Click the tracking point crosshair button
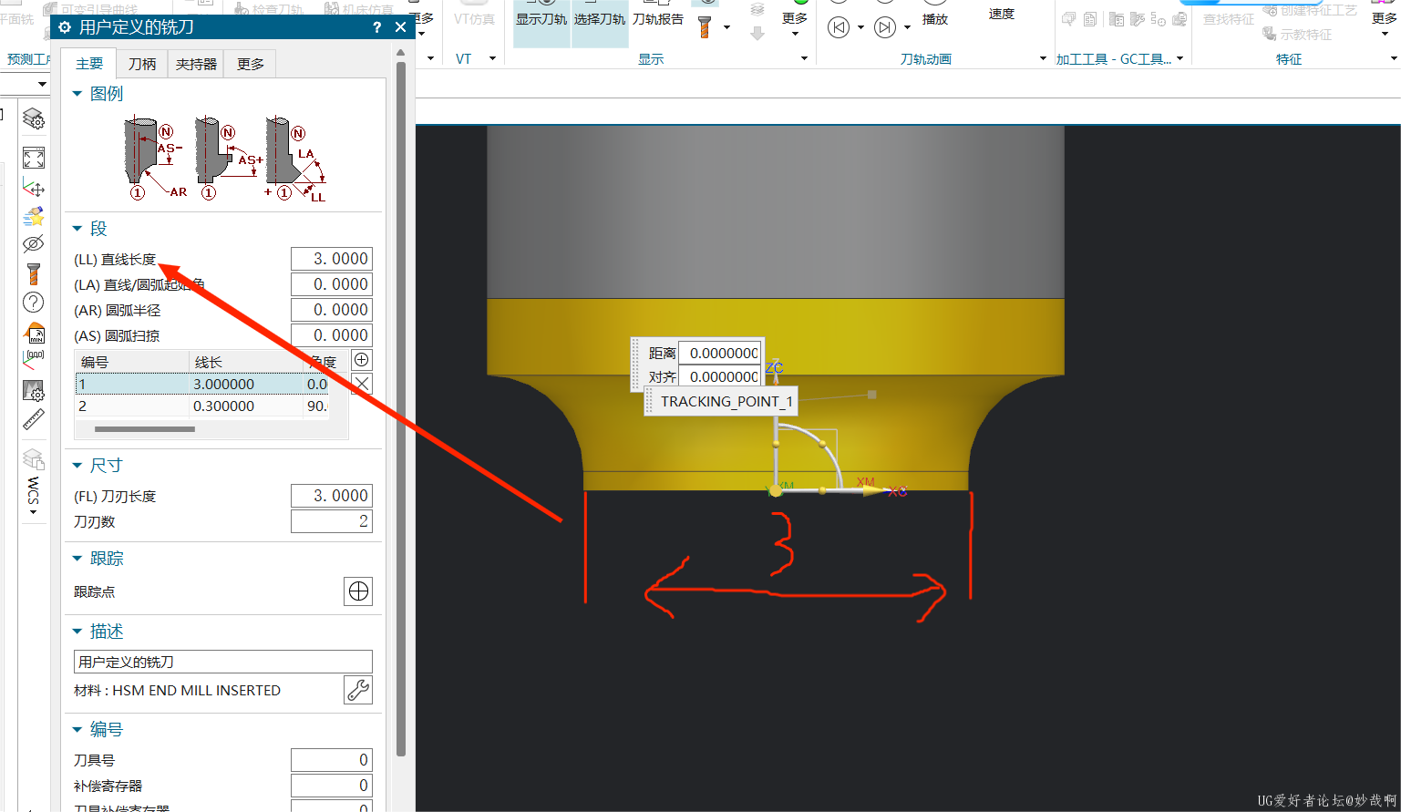Viewport: 1401px width, 812px height. tap(359, 591)
